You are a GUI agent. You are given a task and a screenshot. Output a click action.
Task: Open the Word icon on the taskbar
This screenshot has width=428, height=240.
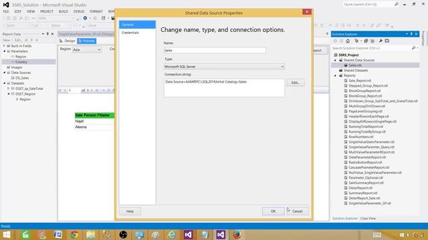(x=58, y=235)
